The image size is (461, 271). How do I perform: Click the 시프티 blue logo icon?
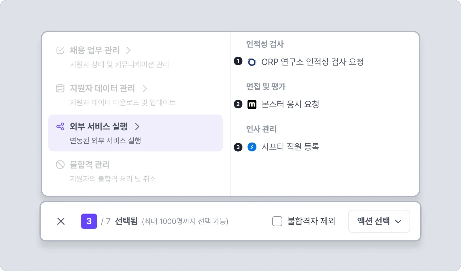[252, 147]
